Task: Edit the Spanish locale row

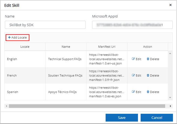Action: tap(136, 92)
